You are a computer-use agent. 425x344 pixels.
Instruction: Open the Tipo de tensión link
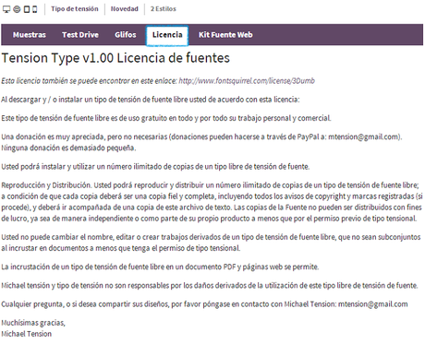[75, 9]
